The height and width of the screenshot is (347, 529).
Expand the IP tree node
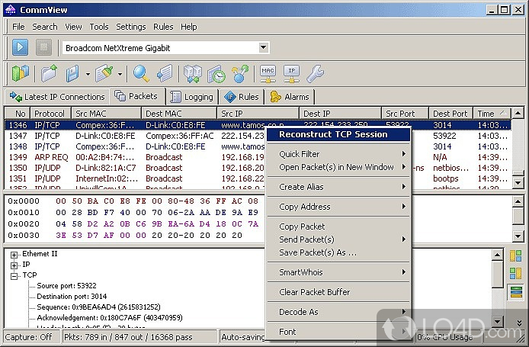(14, 265)
